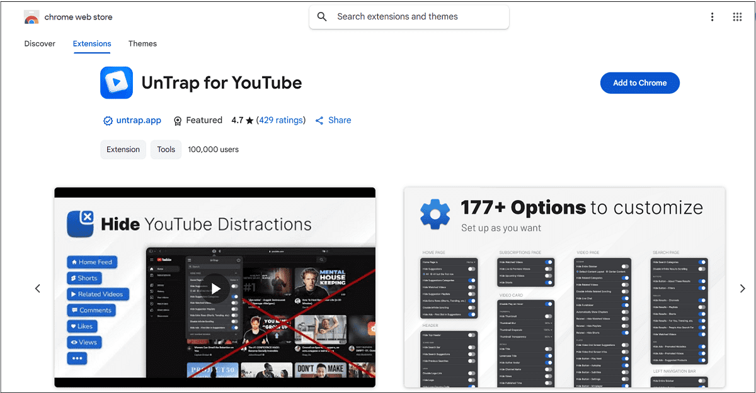
Task: Toggle Hide Button - Filters in Search Page panel
Action: 702,288
